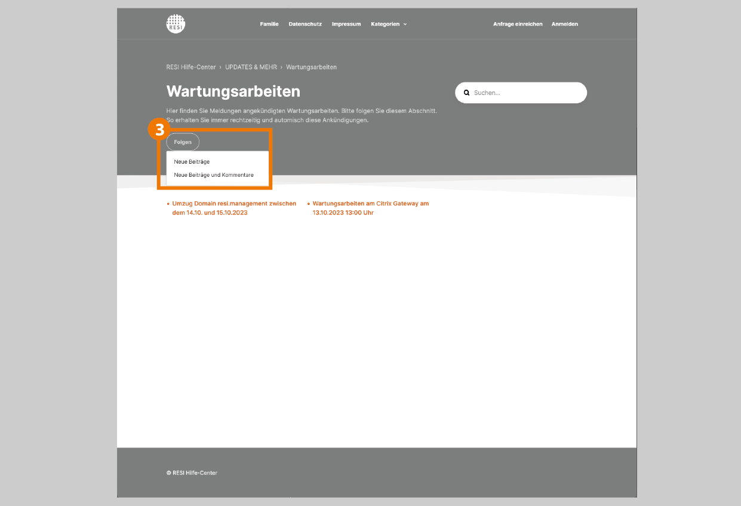Open the Familie navigation item
This screenshot has width=741, height=506.
(269, 24)
